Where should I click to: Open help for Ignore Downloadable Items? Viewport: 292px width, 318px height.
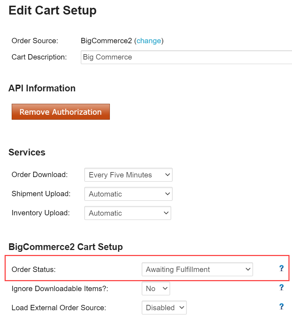[281, 288]
